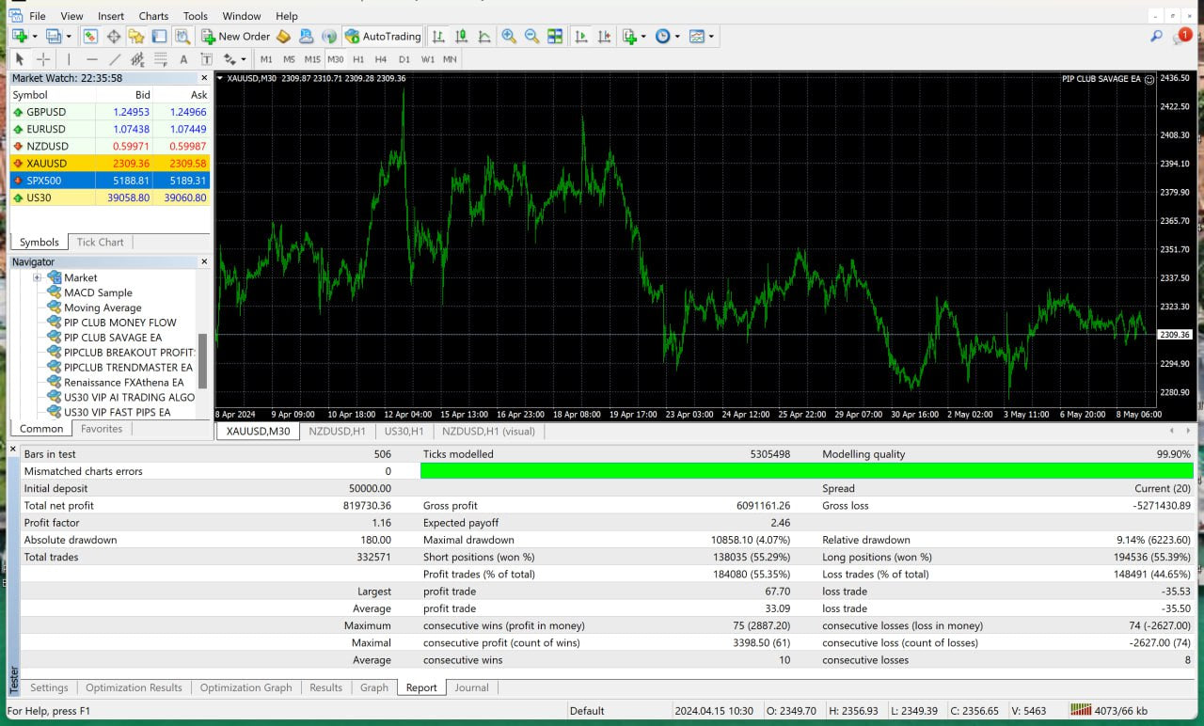
Task: Switch to Navigator Favorites tab
Action: click(102, 429)
